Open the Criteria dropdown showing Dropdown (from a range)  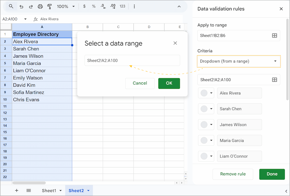[x=239, y=61]
